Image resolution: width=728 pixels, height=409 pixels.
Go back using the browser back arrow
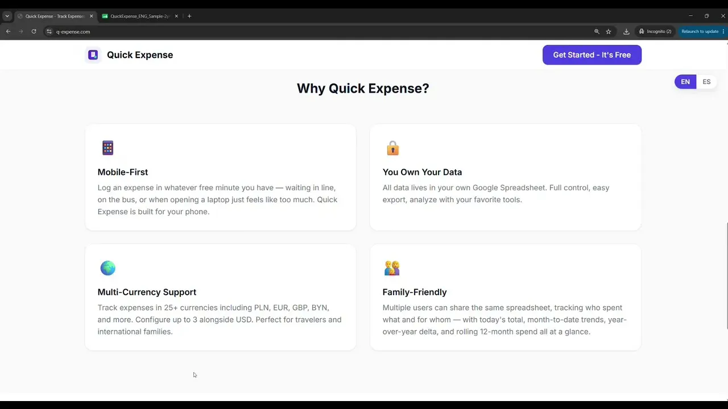[x=8, y=32]
